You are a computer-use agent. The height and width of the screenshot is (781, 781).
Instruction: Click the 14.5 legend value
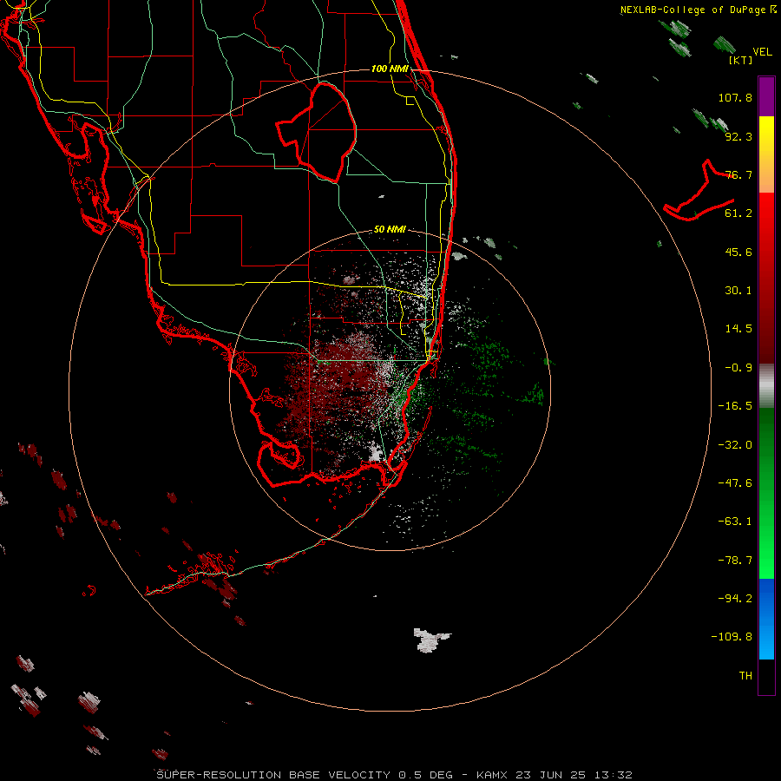[738, 329]
